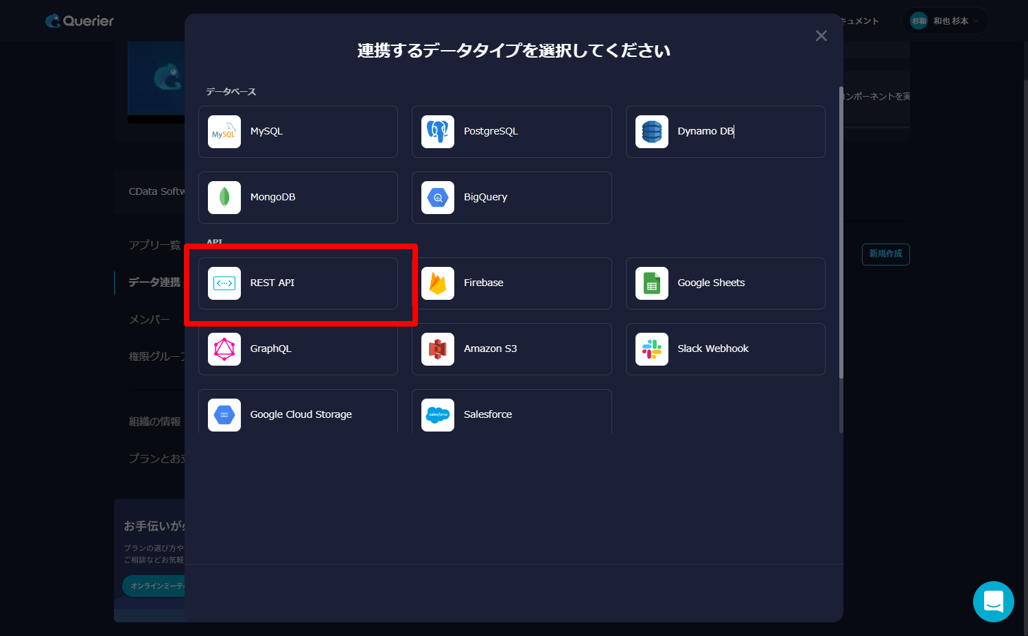Open the プランとお支払い sidebar menu
This screenshot has height=636, width=1028.
click(x=156, y=458)
